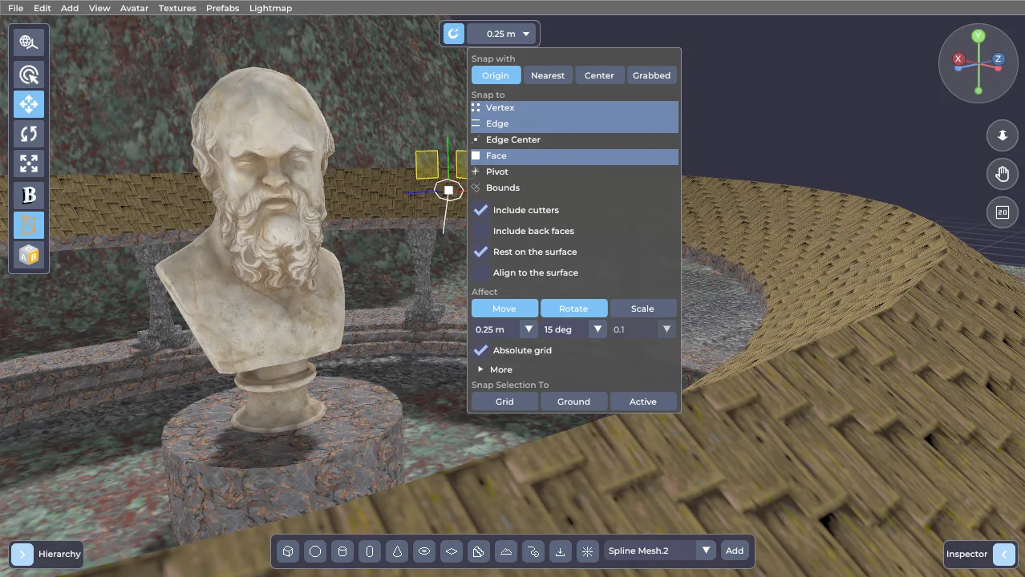Open the Prefabs menu
1025x577 pixels.
tap(223, 8)
